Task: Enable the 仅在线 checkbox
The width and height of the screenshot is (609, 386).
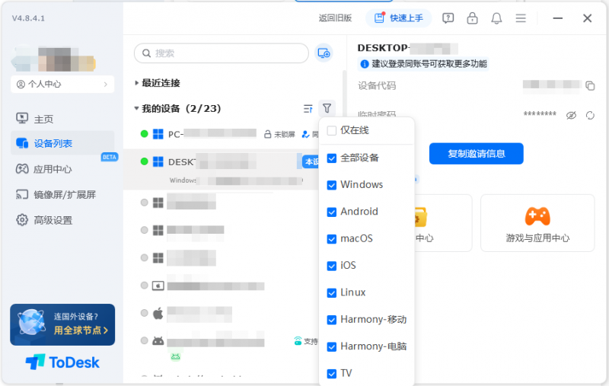Action: pyautogui.click(x=332, y=131)
